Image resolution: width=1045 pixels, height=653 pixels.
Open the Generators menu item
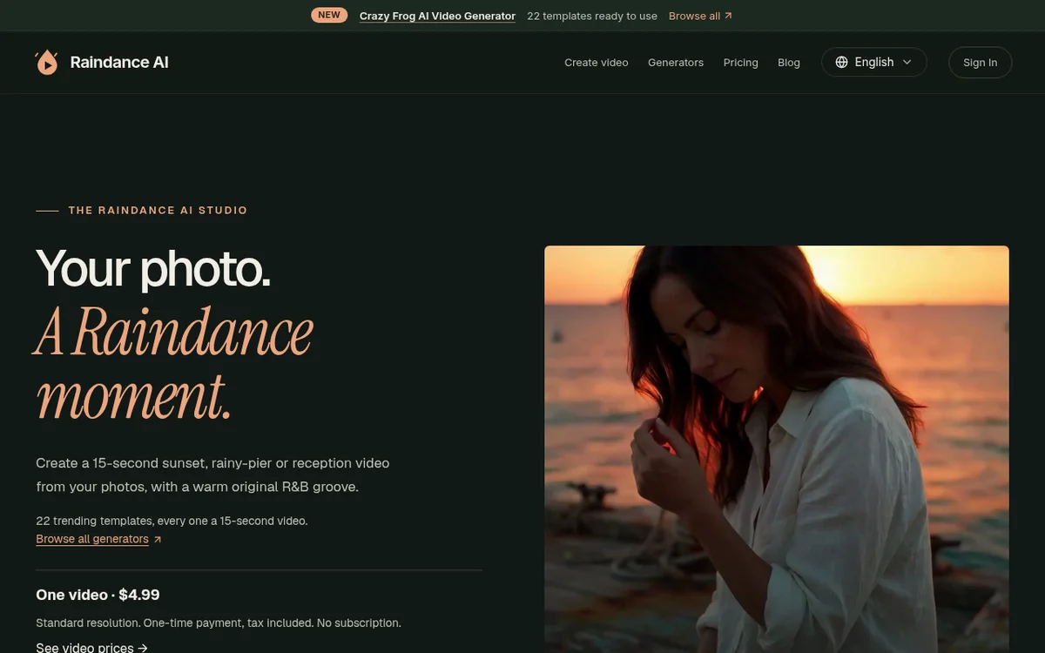(676, 63)
